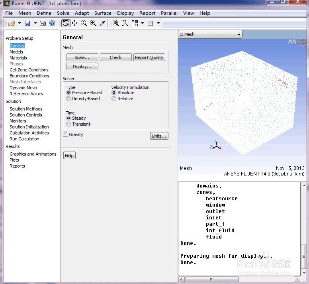Click the Report Quality button
The height and width of the screenshot is (284, 309).
tap(149, 57)
